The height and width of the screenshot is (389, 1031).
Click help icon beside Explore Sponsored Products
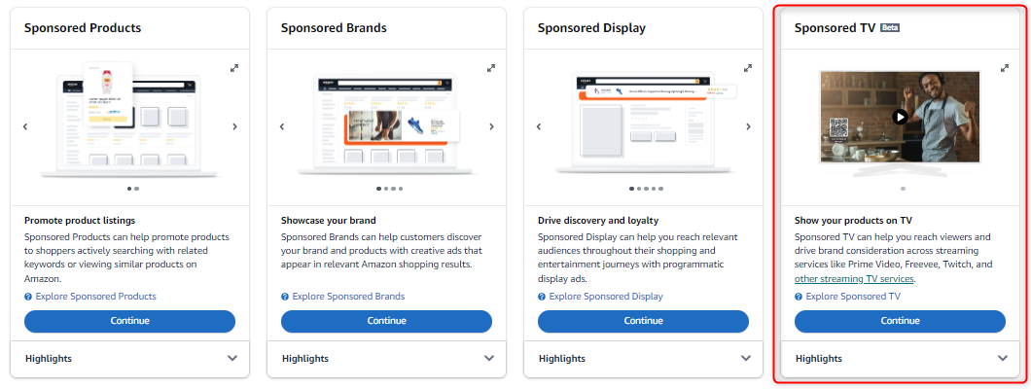(28, 297)
